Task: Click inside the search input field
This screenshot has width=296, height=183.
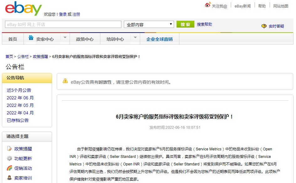Action: click(63, 24)
